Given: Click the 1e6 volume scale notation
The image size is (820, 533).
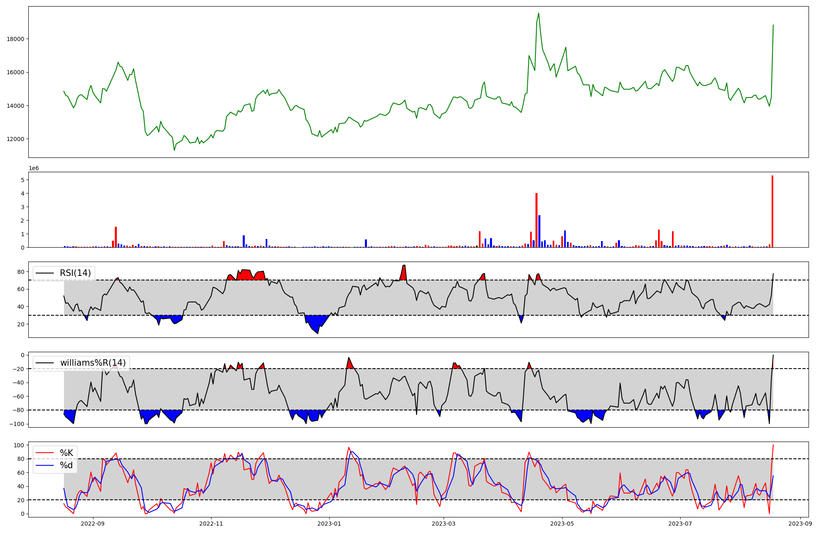Looking at the screenshot, I should click(34, 169).
